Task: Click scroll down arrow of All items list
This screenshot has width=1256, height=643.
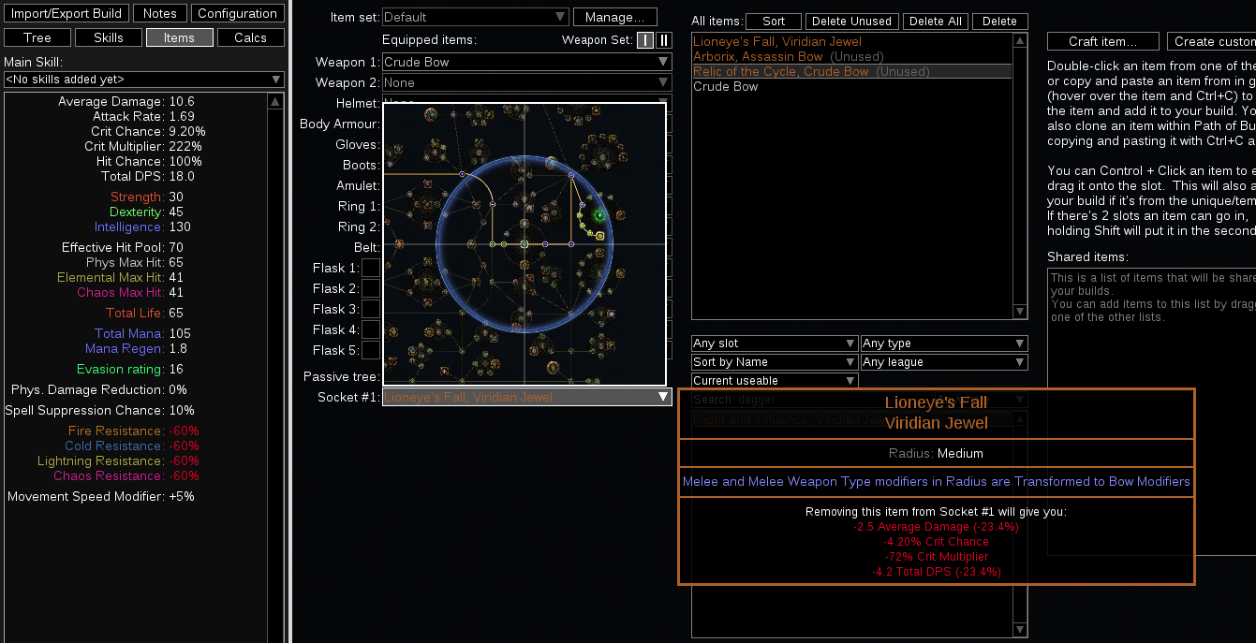Action: (1020, 312)
